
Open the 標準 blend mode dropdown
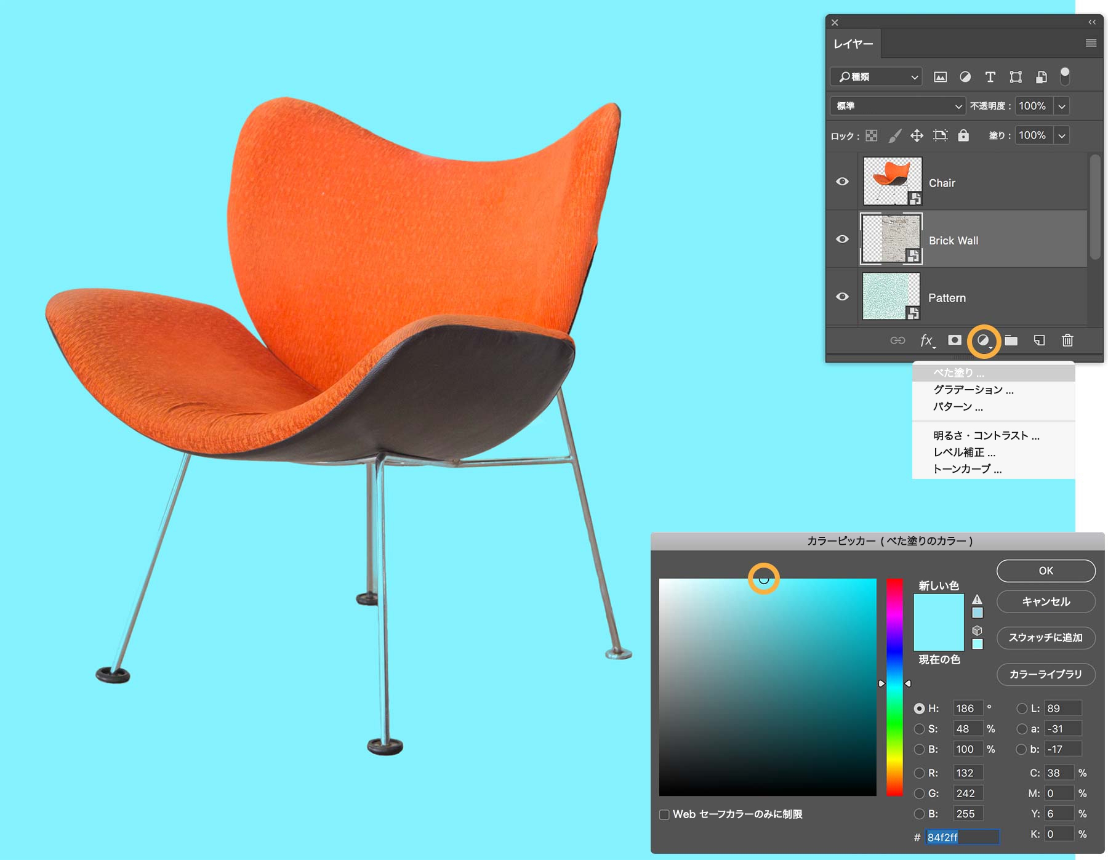click(x=897, y=106)
